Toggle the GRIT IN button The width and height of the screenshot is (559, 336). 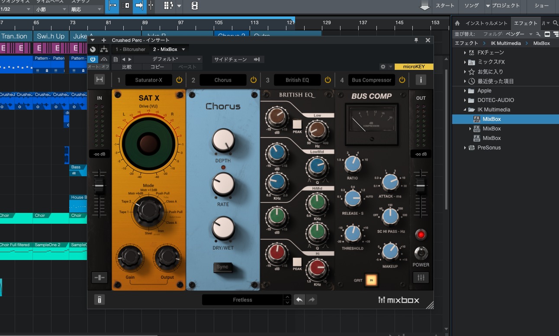[x=371, y=280]
